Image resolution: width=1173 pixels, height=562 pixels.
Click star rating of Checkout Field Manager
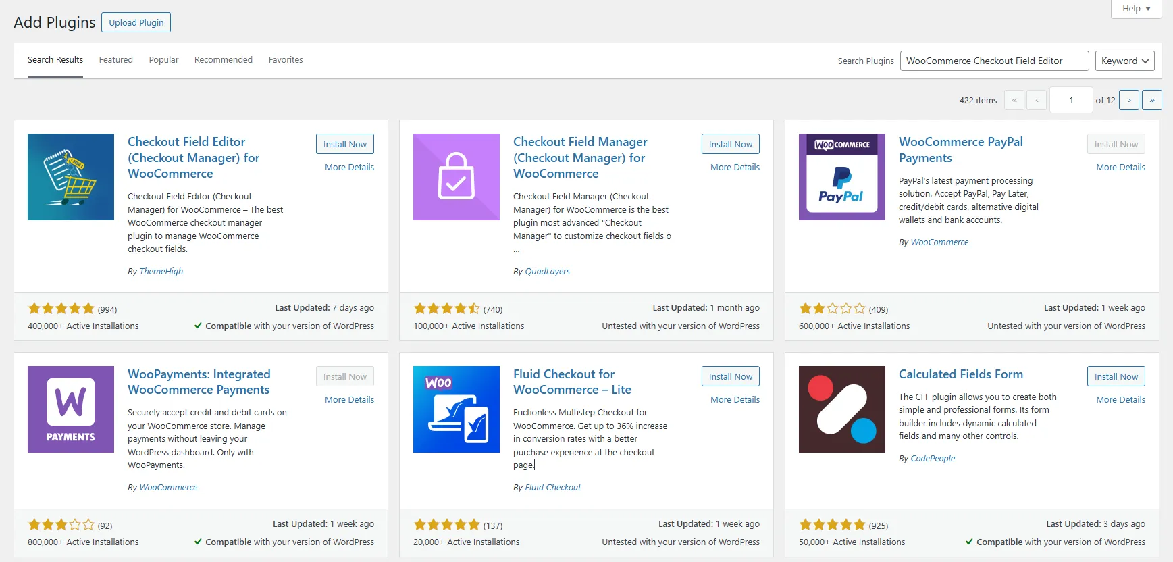point(447,309)
